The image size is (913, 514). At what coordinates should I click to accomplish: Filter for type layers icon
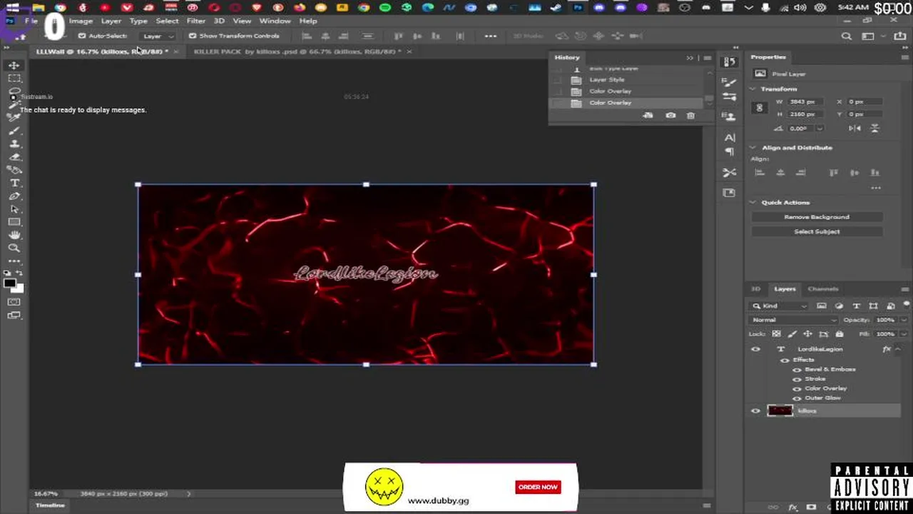pyautogui.click(x=856, y=306)
